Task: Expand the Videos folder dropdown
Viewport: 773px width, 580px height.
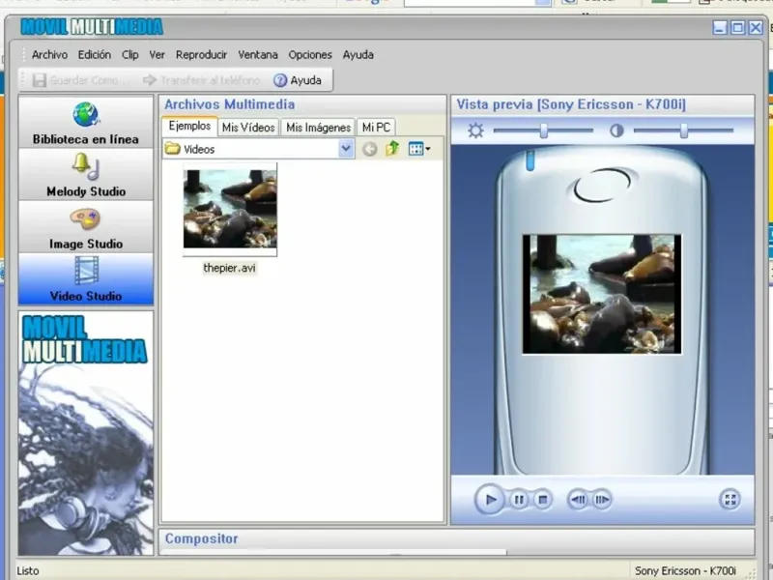Action: (346, 149)
